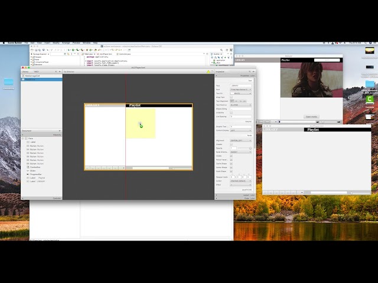Viewport: 378px width, 283px height.
Task: Open the Insert menu in the menu bar
Action: tap(47, 43)
